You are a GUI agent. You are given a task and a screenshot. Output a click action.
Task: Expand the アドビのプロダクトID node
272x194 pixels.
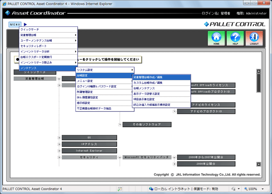click(174, 111)
